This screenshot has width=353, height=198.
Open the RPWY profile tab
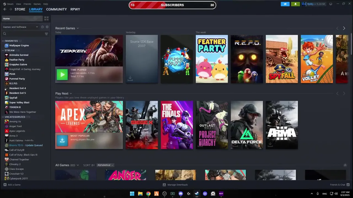click(75, 9)
